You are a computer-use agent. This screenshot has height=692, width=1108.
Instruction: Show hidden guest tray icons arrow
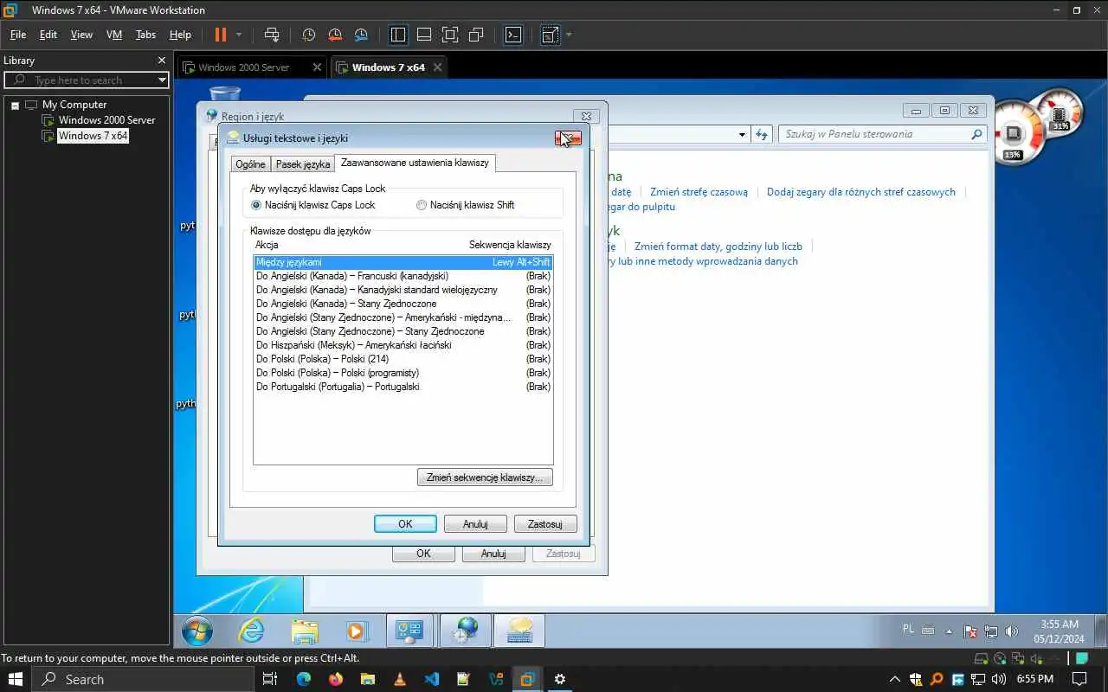949,631
